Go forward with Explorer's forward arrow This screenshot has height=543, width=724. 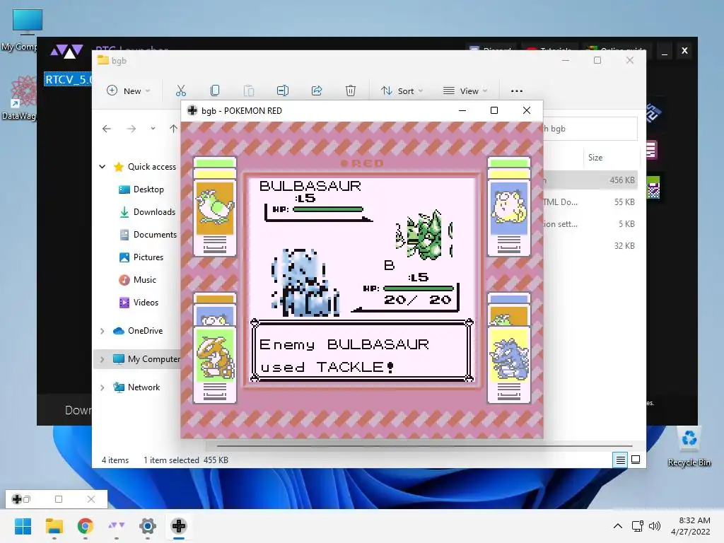tap(132, 129)
